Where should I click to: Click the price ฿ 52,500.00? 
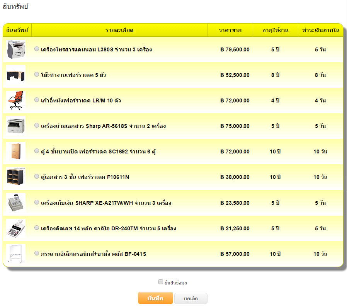tap(235, 75)
